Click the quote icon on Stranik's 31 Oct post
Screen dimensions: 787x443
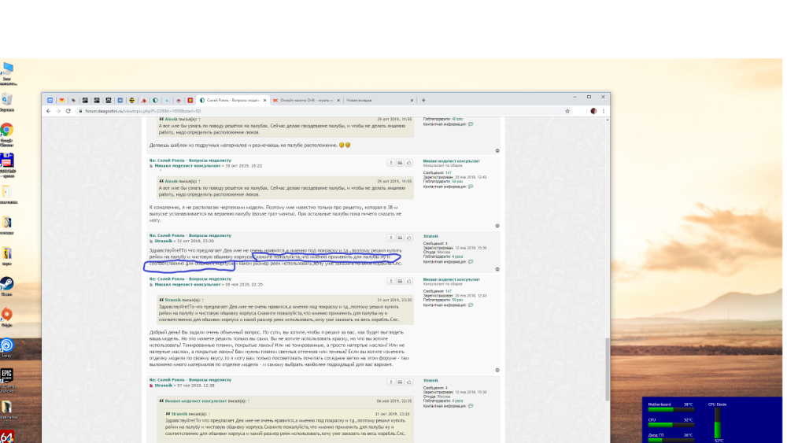click(400, 237)
